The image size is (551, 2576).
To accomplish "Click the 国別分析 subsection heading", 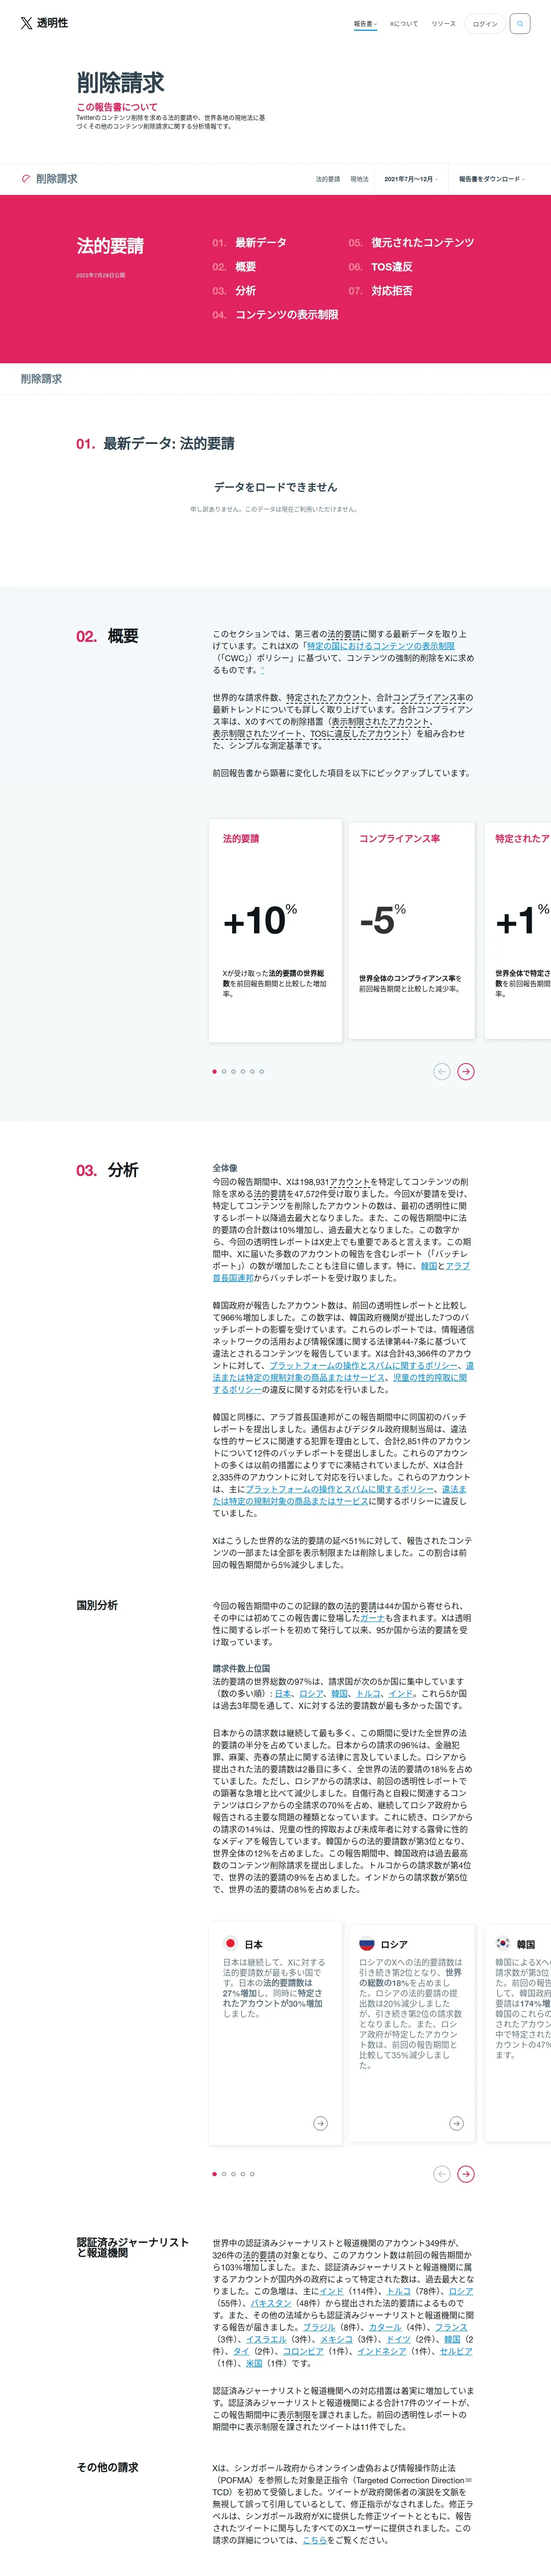I will (x=97, y=1605).
